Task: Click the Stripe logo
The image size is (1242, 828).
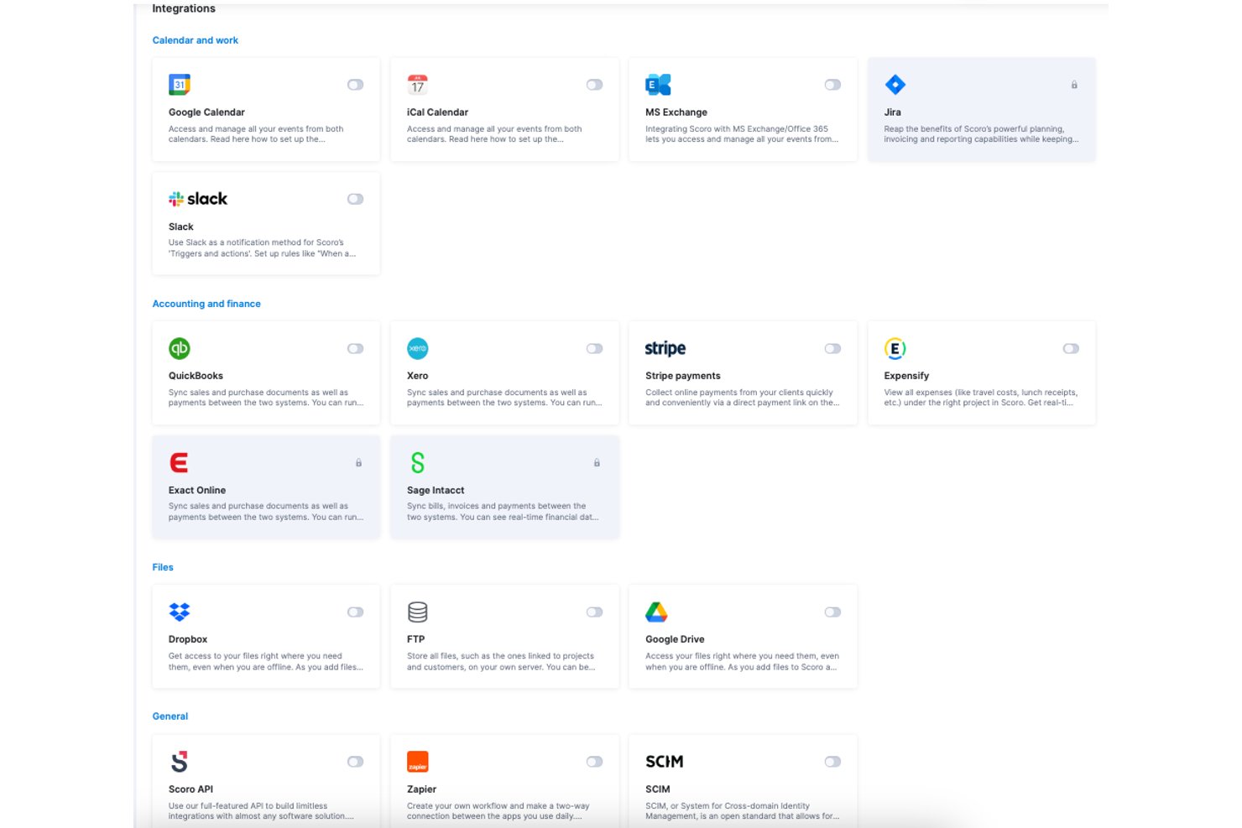Action: (x=665, y=348)
